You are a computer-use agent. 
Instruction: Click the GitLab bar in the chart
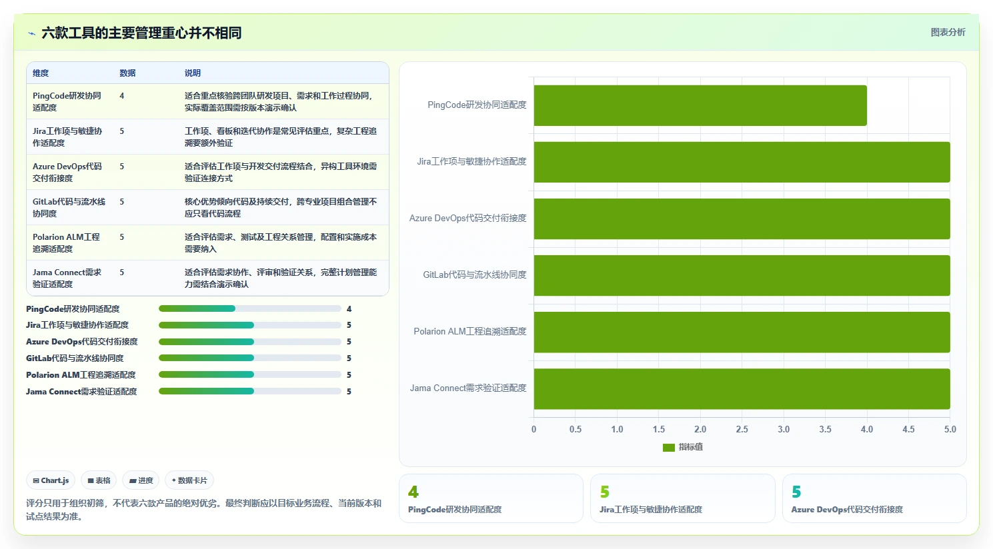pos(742,275)
